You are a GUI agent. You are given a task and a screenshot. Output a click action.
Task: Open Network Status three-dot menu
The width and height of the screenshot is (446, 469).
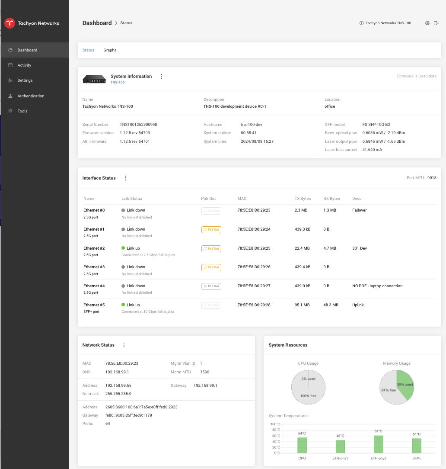click(x=124, y=345)
